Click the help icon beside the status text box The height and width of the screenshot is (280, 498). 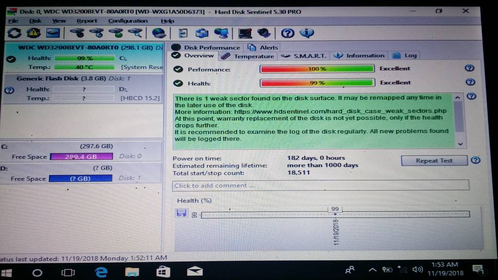click(x=471, y=96)
